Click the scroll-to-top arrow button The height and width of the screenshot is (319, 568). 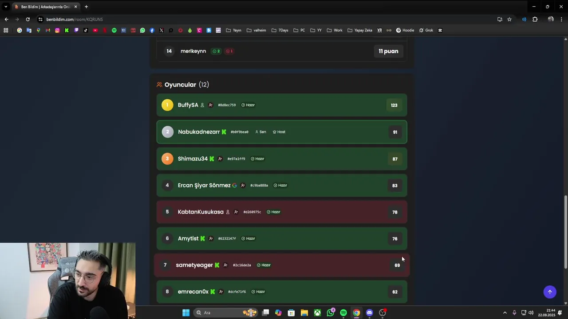pos(550,292)
